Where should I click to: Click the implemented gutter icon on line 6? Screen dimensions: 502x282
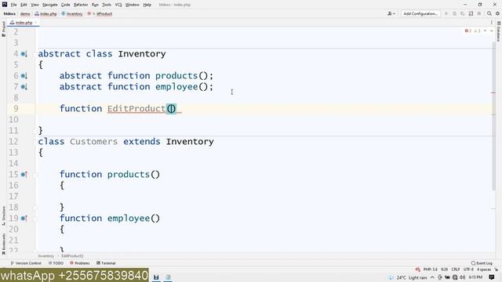pos(24,76)
